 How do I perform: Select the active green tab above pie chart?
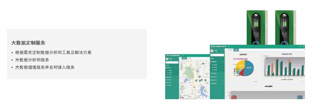pyautogui.click(x=236, y=50)
